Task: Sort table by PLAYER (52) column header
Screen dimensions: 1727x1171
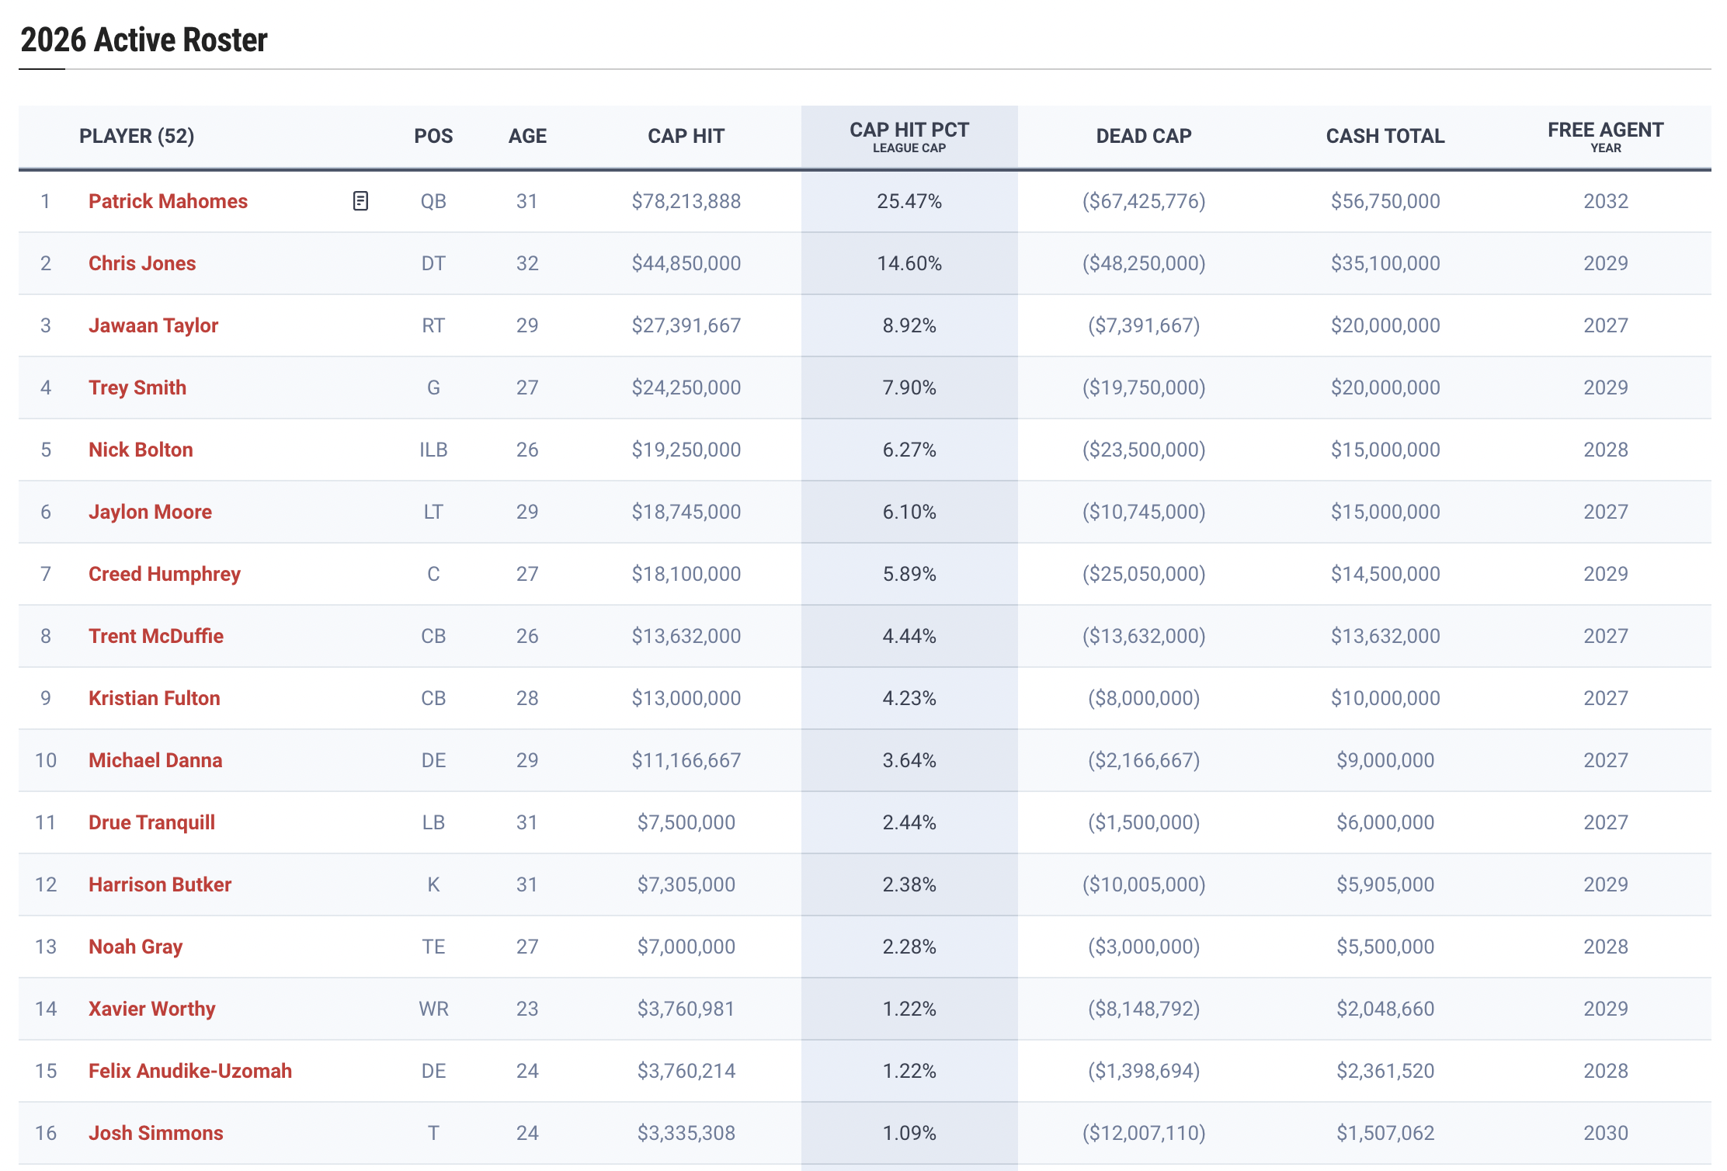Action: (x=137, y=136)
